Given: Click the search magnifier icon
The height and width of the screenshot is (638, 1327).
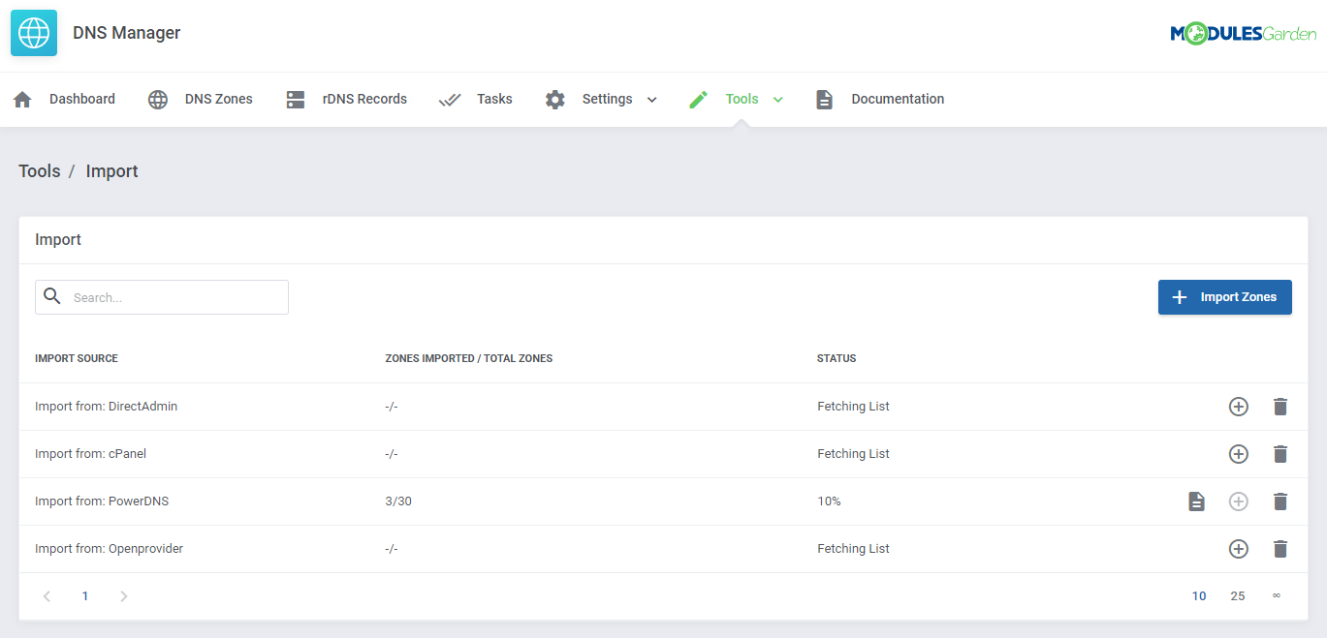Looking at the screenshot, I should pos(52,296).
